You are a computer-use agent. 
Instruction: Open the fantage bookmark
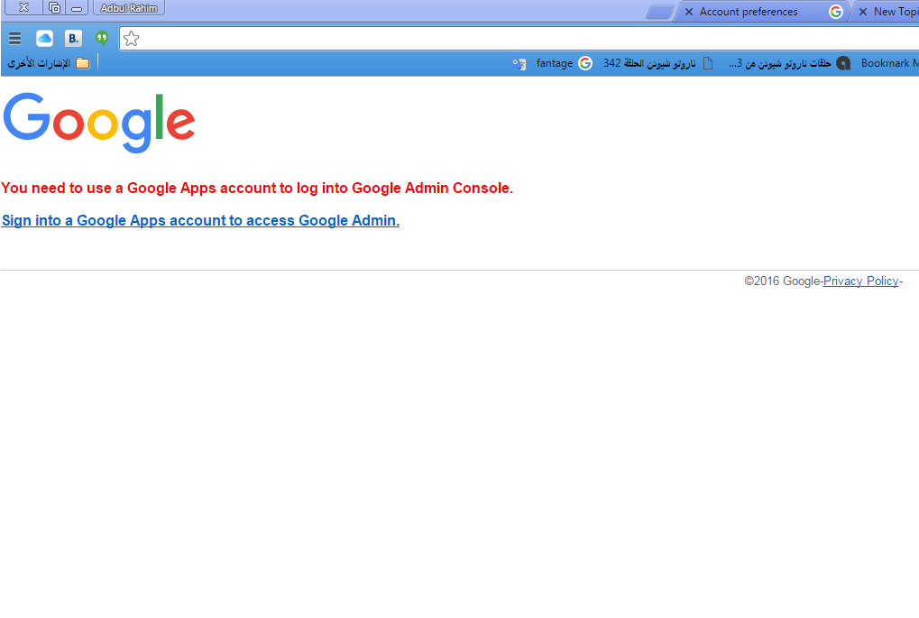tap(564, 63)
